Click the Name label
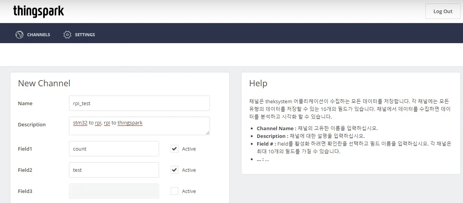Screen dimensions: 463x203 coord(25,103)
